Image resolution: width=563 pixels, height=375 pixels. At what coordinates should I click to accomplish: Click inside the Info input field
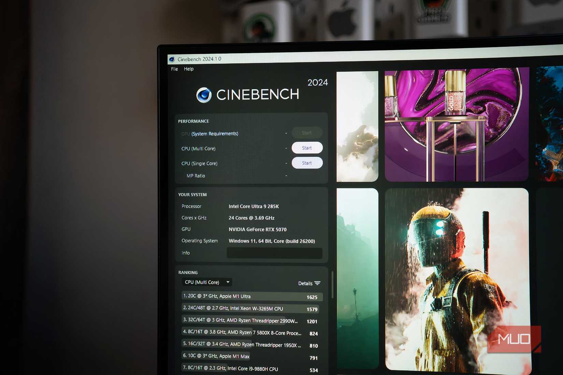[x=274, y=253]
